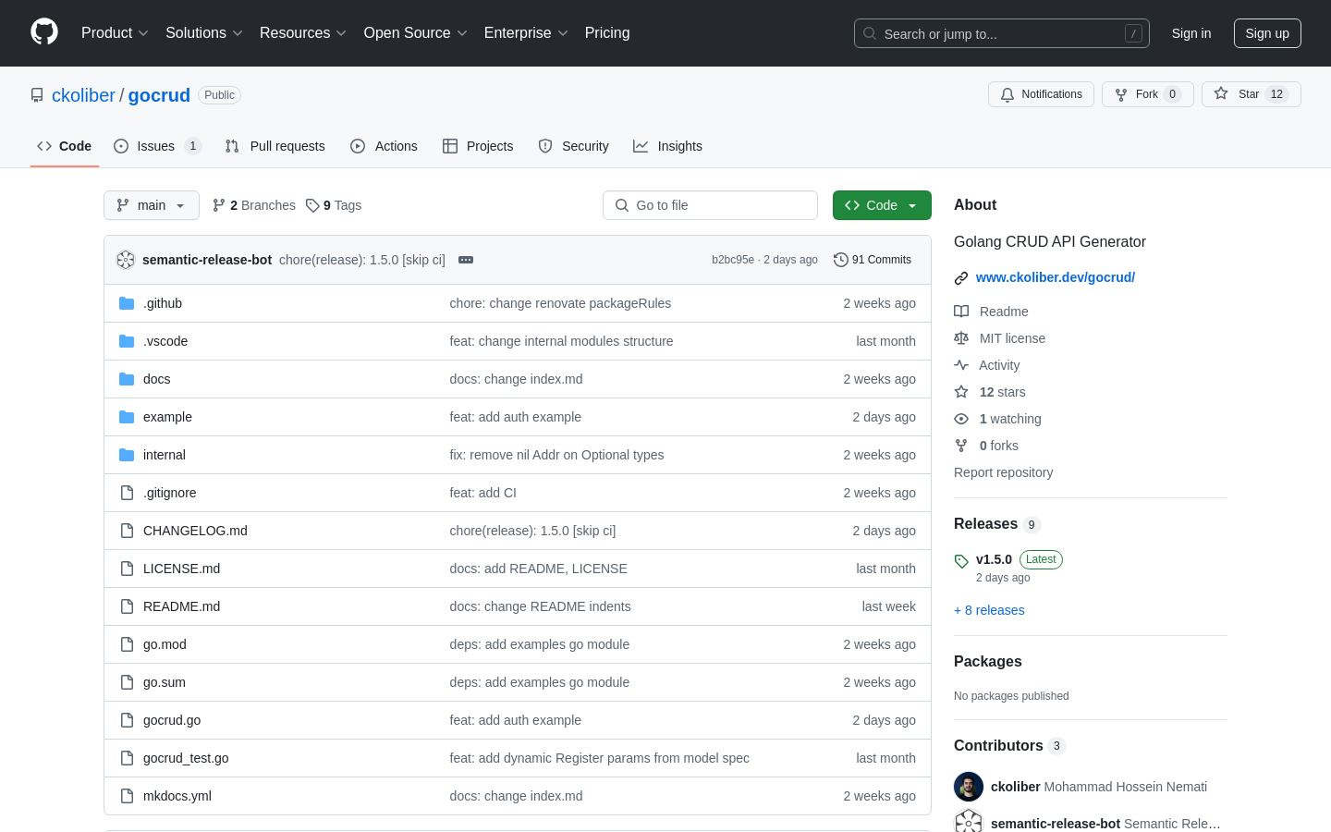The height and width of the screenshot is (832, 1331).
Task: Click the Activity pulse icon
Action: click(x=961, y=365)
